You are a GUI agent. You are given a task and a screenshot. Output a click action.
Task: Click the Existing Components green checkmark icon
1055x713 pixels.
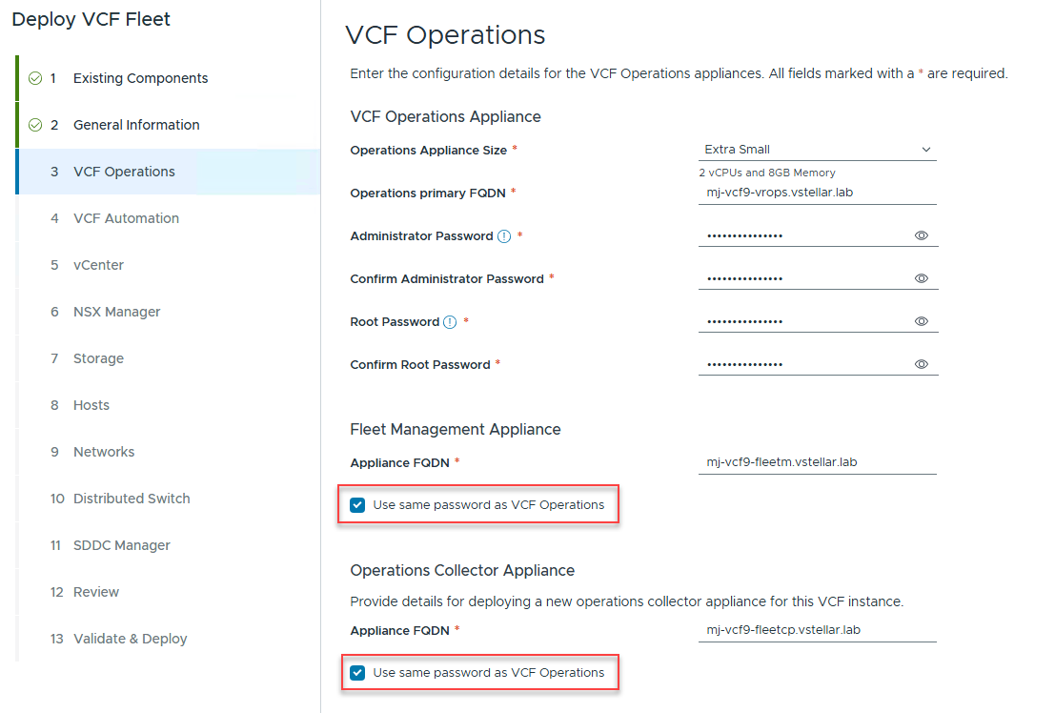point(35,78)
